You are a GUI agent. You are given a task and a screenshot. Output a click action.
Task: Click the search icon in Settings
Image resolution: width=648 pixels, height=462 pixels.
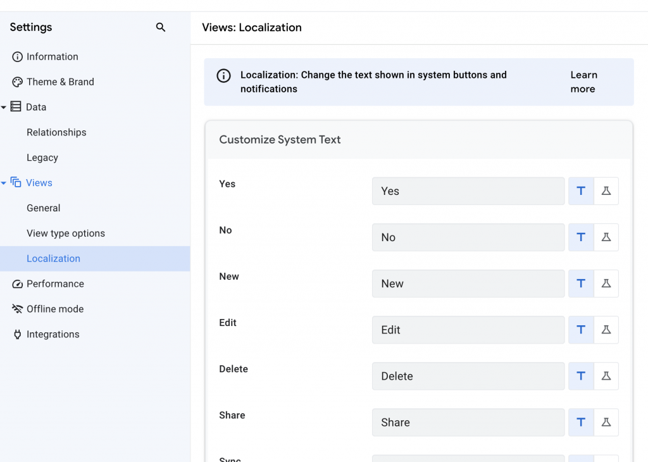click(x=161, y=27)
